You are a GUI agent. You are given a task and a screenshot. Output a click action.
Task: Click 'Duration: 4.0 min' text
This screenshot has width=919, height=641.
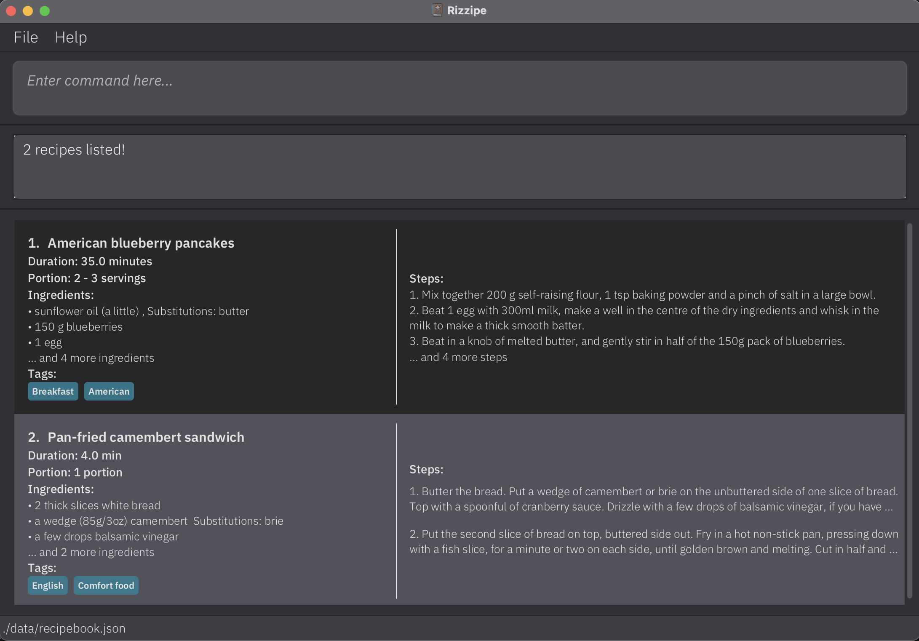[x=75, y=455]
